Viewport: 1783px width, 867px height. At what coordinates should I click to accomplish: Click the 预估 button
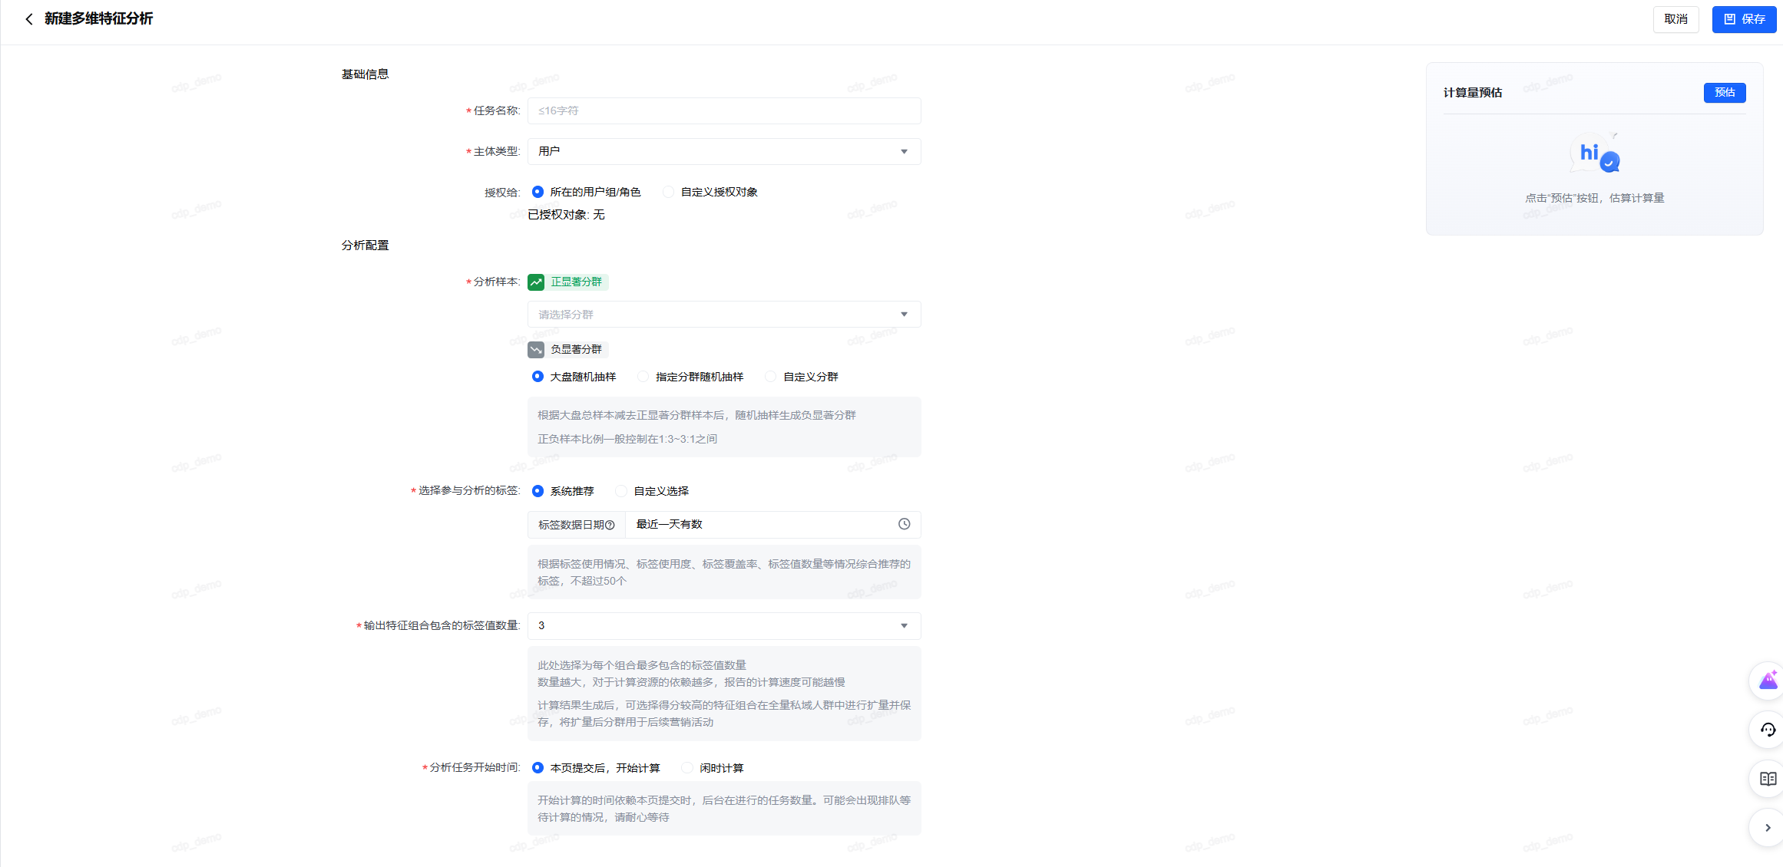tap(1725, 93)
